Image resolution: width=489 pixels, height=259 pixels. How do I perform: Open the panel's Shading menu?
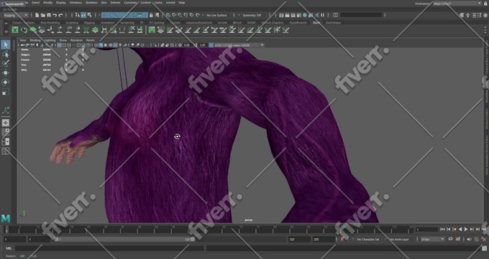[x=35, y=40]
